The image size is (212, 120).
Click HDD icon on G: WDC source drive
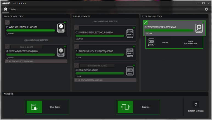[x=61, y=52]
